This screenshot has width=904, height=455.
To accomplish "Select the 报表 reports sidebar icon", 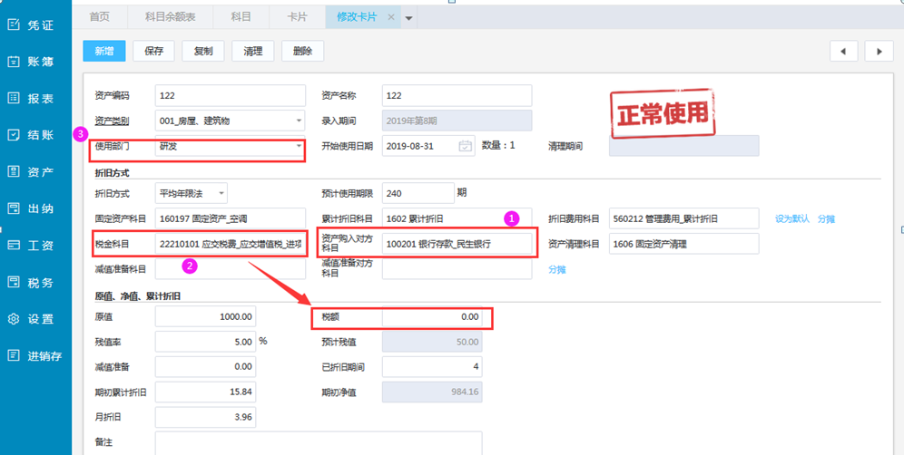I will [x=14, y=98].
